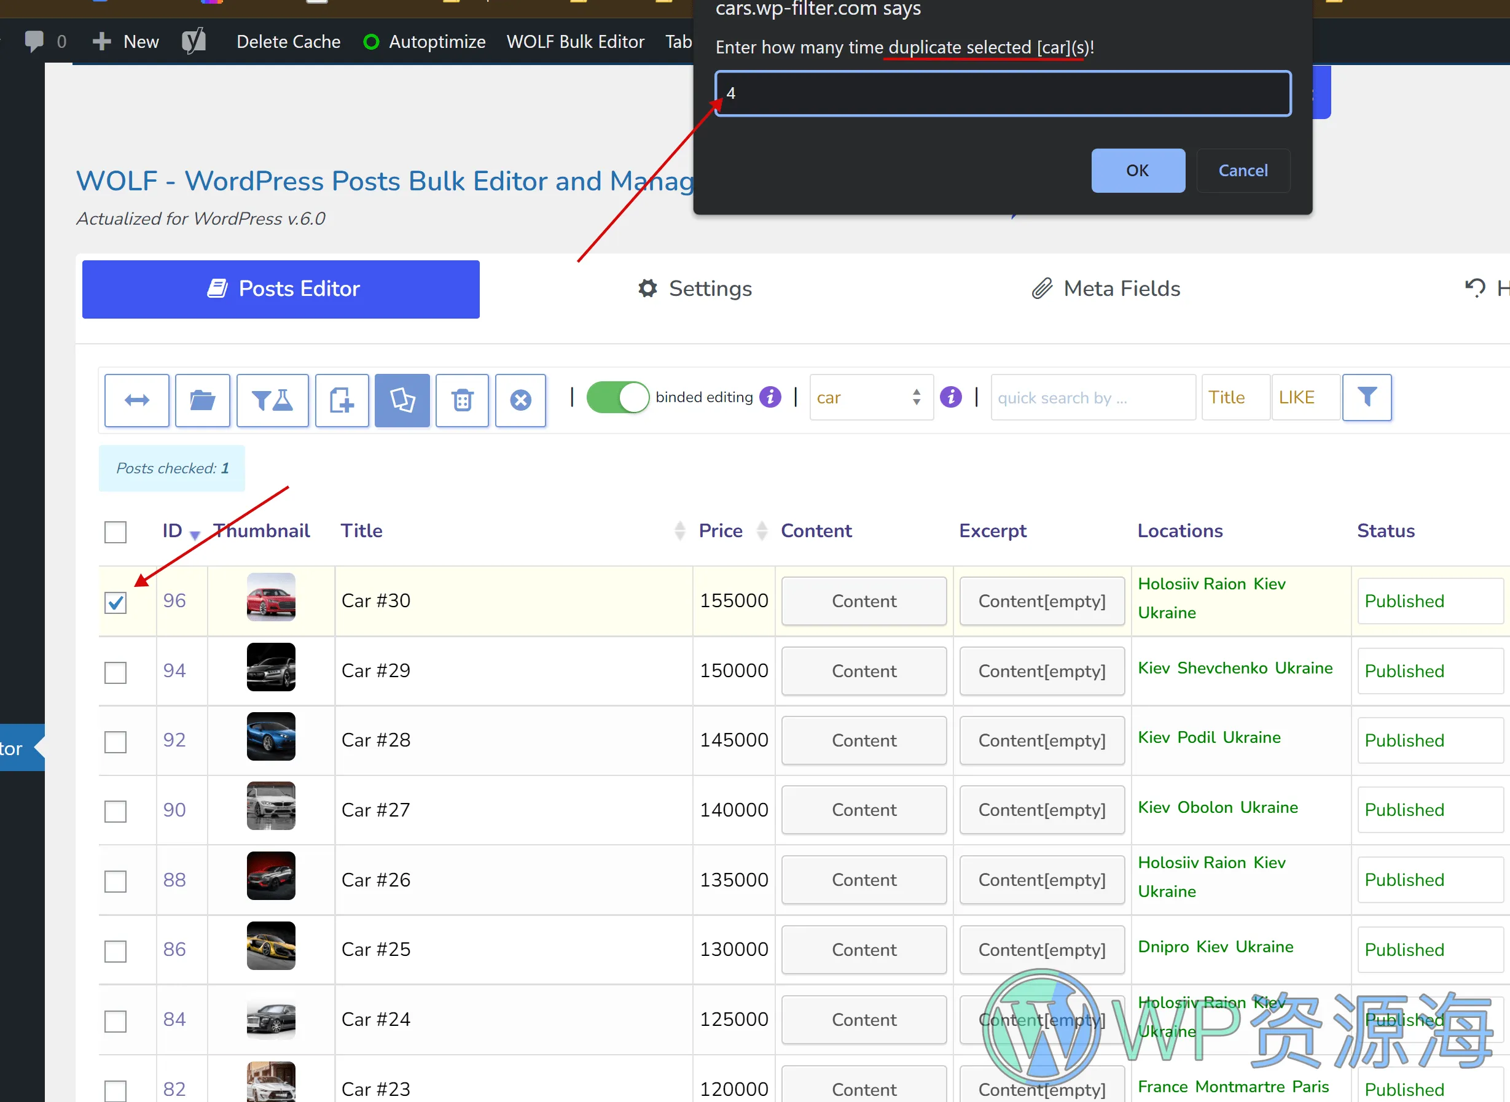The width and height of the screenshot is (1510, 1102).
Task: Click the price 130000 cell
Action: [x=733, y=950]
